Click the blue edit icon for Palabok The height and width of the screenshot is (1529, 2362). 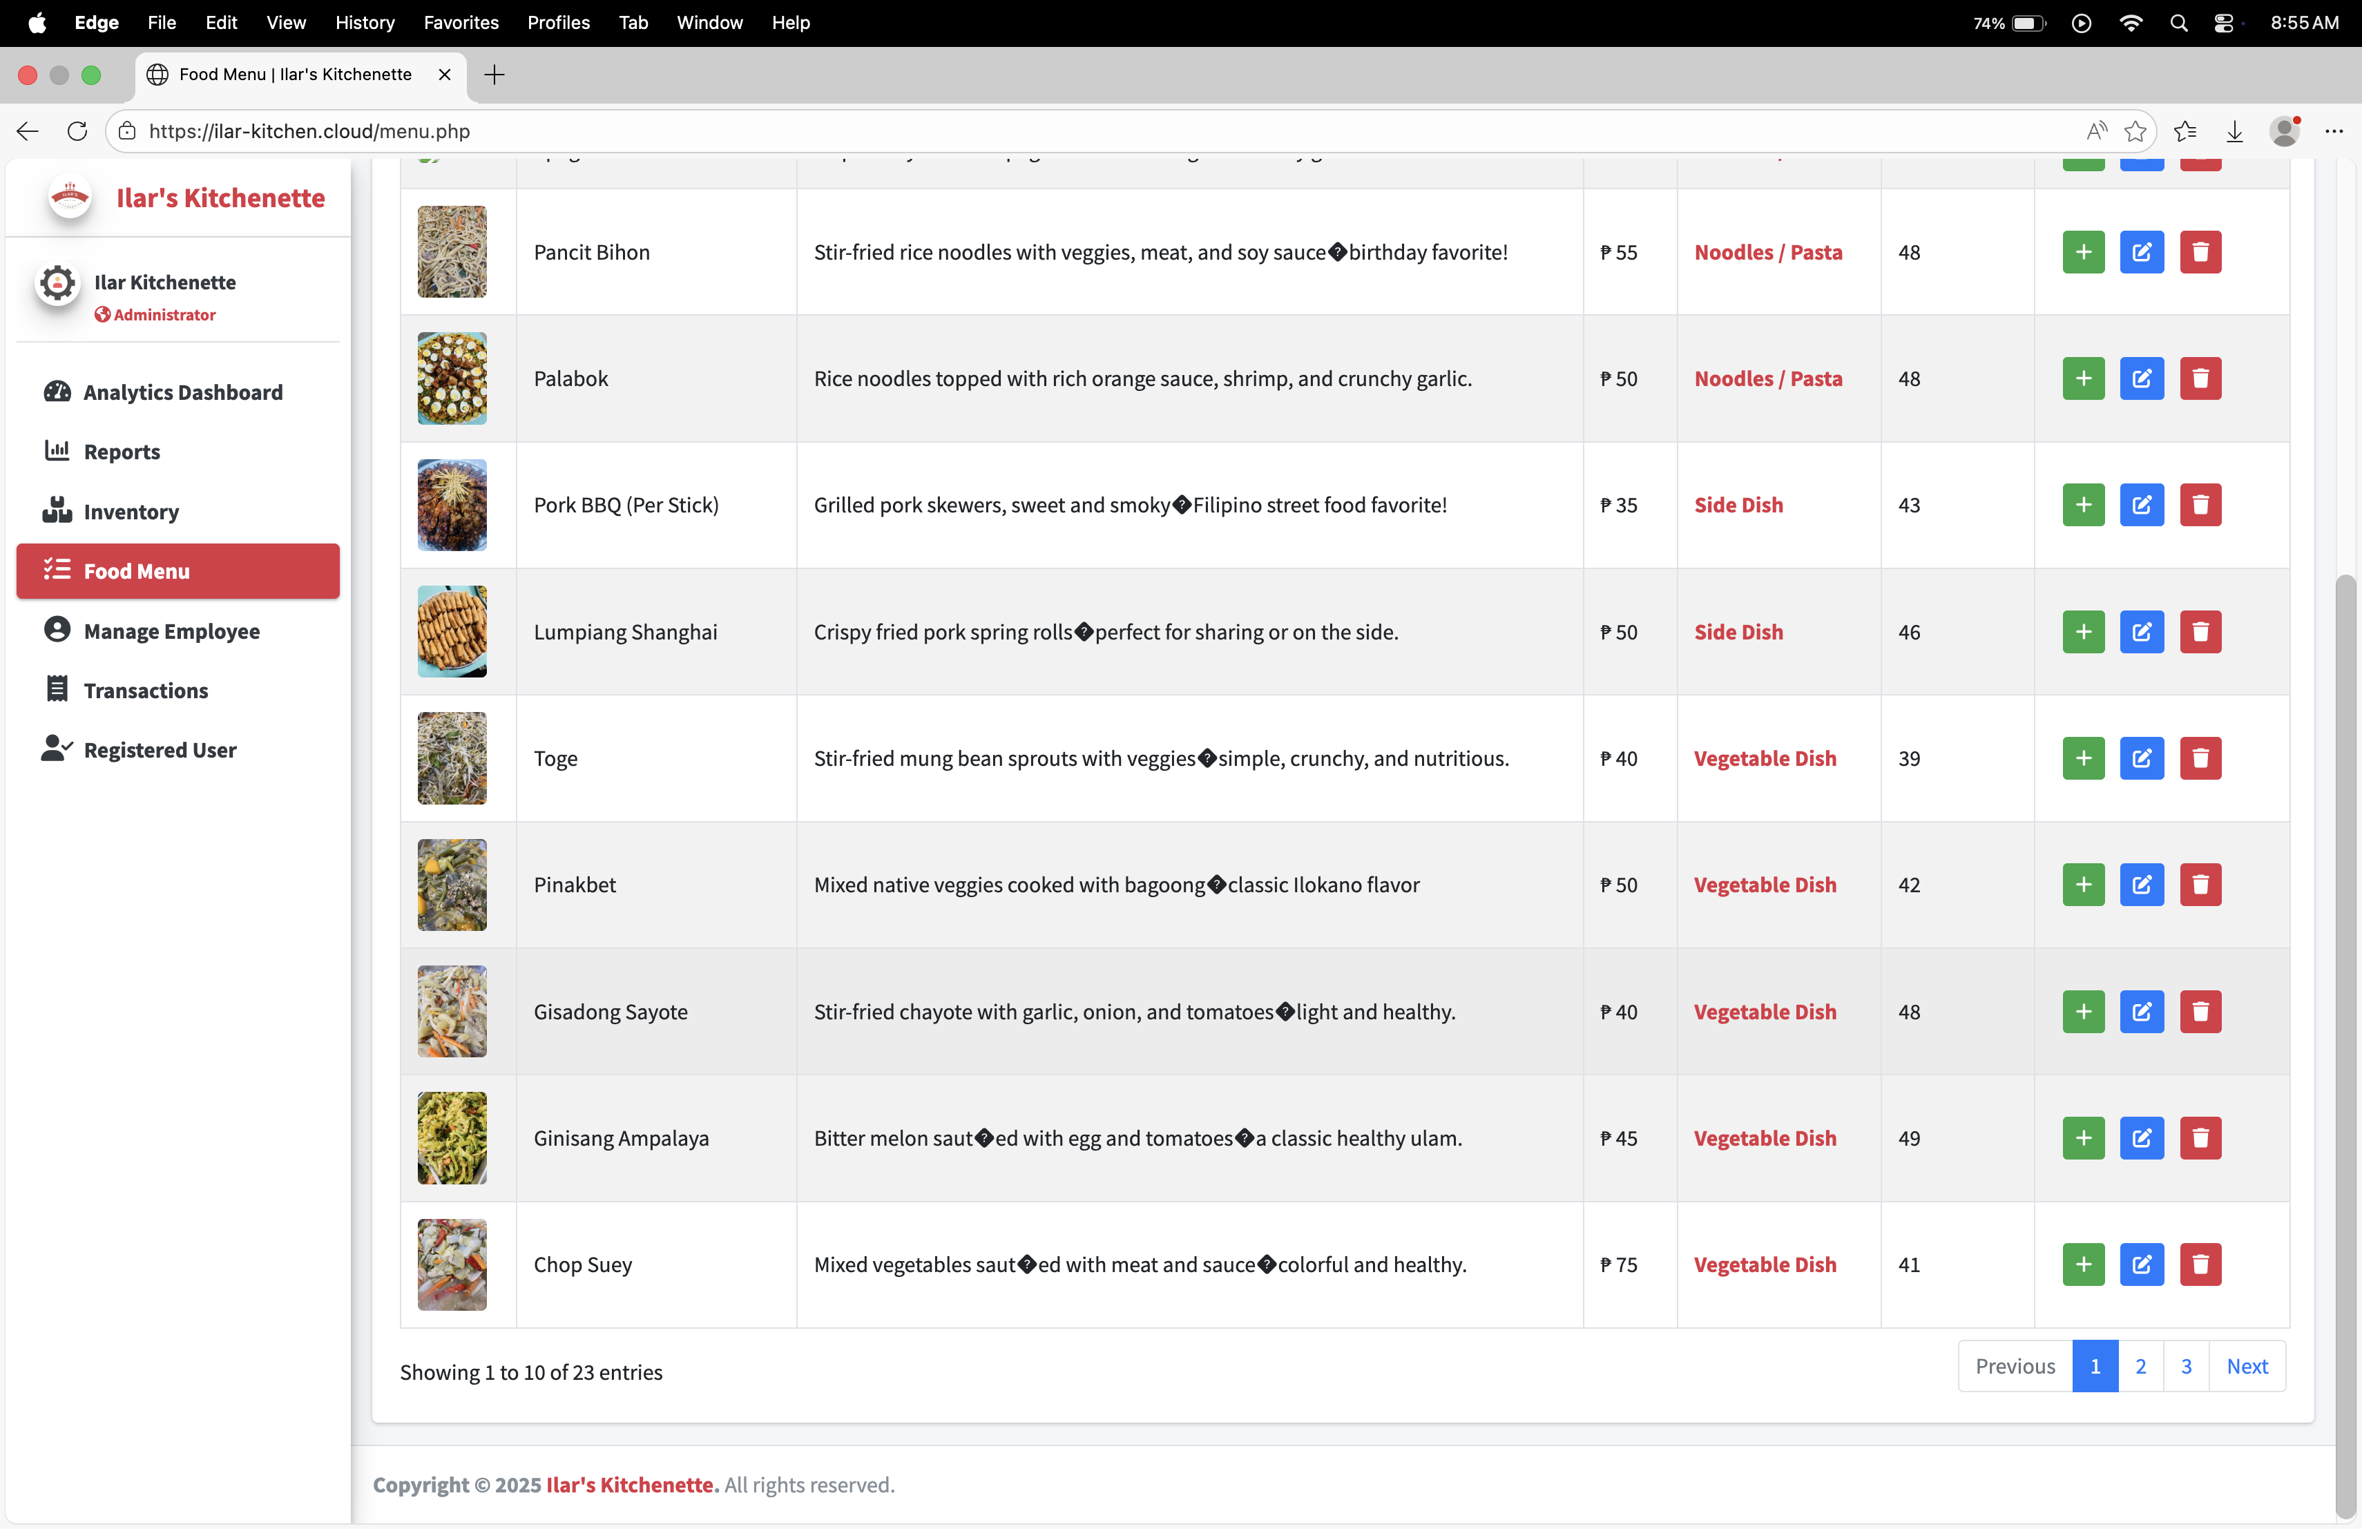(2141, 378)
